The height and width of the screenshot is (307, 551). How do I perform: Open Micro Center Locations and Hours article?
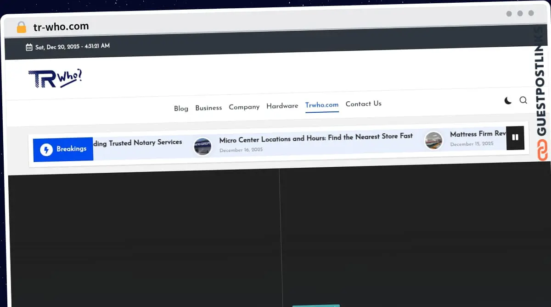point(315,137)
